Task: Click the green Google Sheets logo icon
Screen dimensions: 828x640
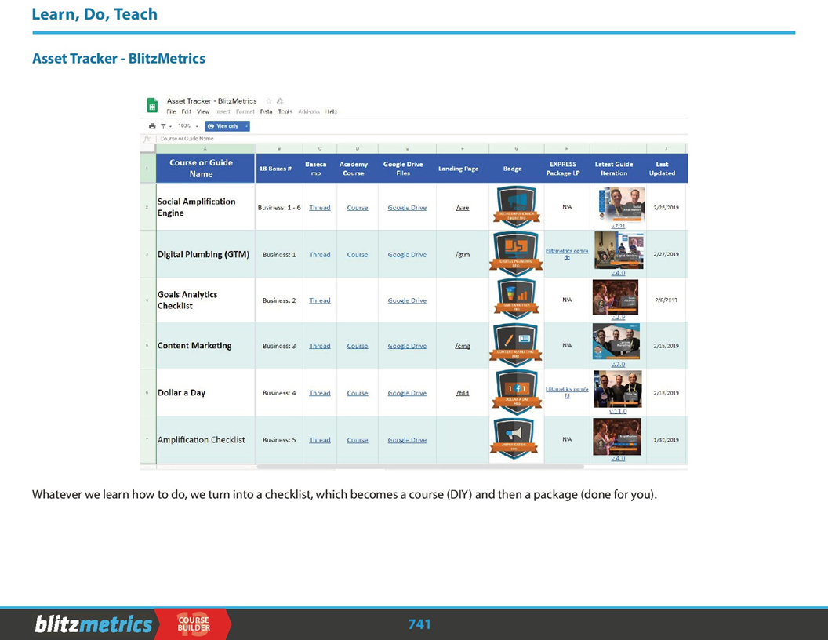Action: [x=152, y=106]
